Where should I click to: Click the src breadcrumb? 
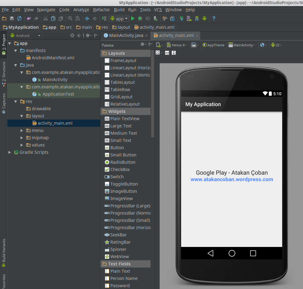(66, 27)
